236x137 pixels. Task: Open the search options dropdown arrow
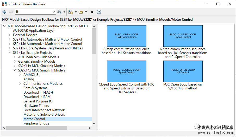[x=64, y=12]
